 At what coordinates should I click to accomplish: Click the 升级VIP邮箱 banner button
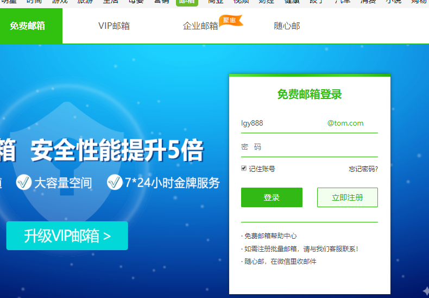tap(67, 236)
